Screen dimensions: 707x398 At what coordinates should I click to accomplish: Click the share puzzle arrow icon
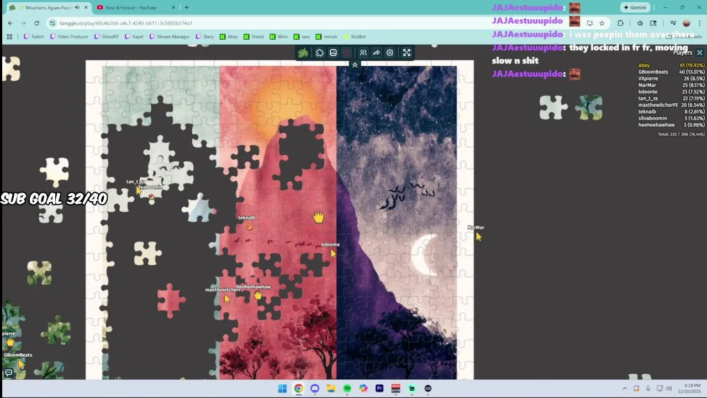click(x=376, y=53)
